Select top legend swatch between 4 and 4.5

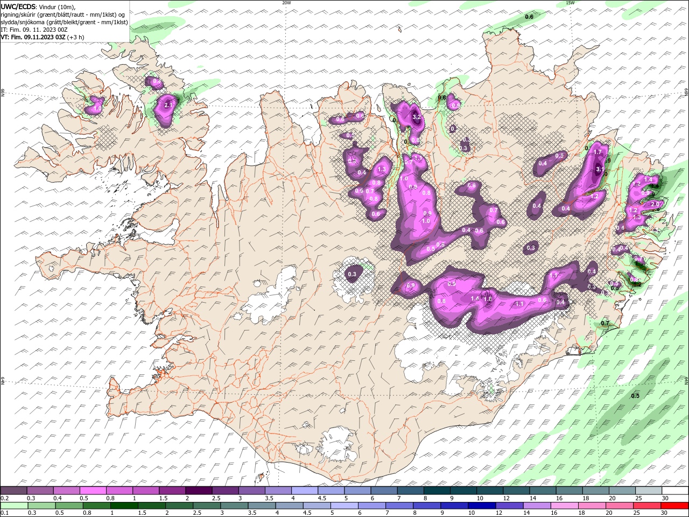[x=304, y=491]
